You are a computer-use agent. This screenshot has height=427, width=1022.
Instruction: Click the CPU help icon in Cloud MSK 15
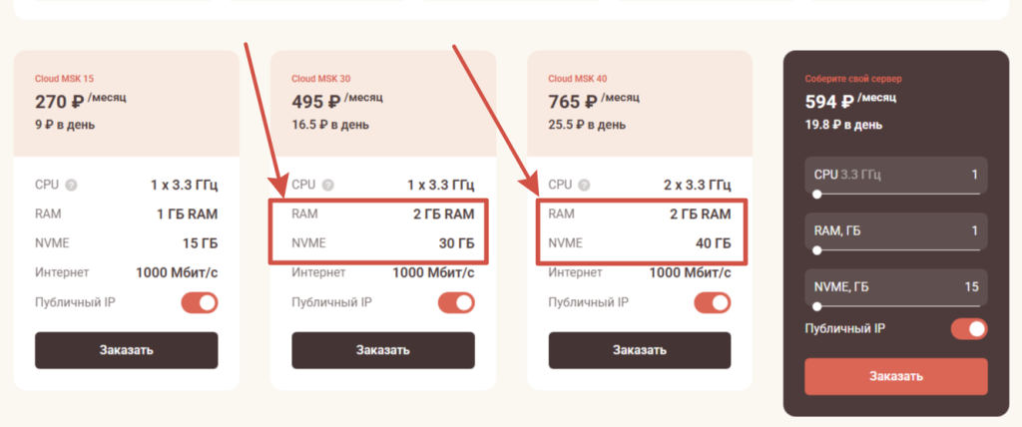71,186
